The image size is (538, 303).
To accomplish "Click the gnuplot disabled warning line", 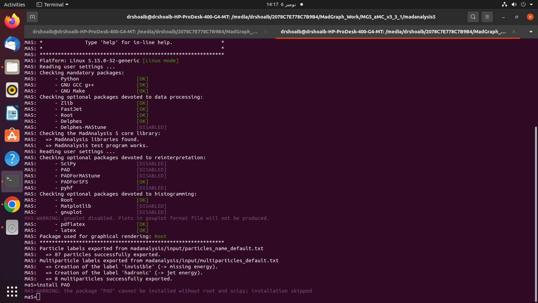I will tap(147, 218).
